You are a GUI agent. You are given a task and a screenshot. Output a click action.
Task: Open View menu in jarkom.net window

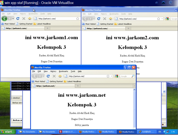[x=46, y=71]
